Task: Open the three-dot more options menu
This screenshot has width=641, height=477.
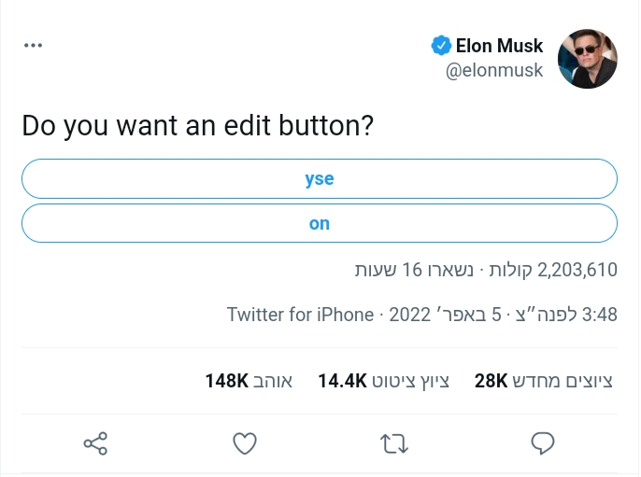Action: pyautogui.click(x=34, y=45)
